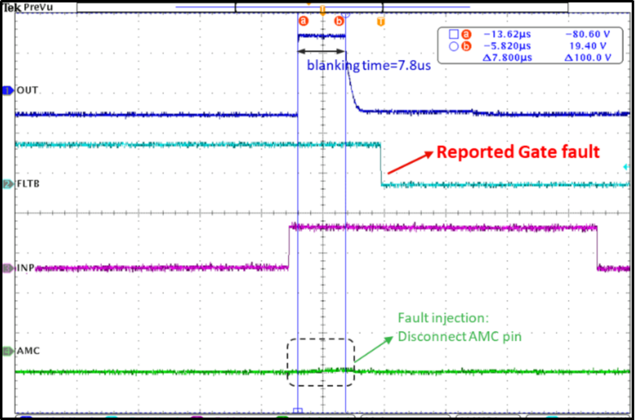Click the square cursor a symbol in the readout

pos(453,35)
